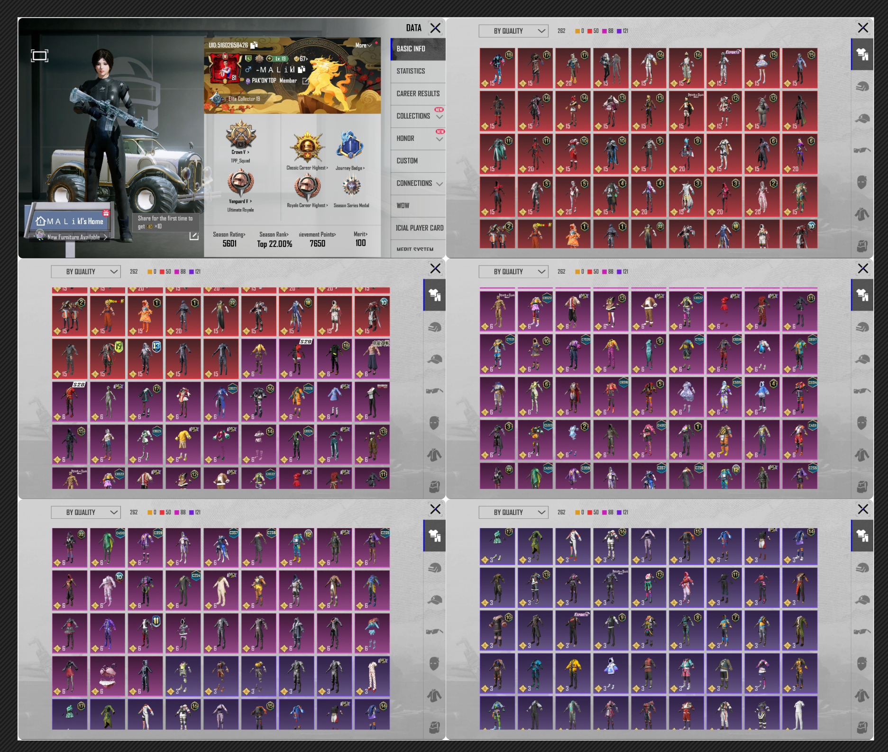Image resolution: width=888 pixels, height=752 pixels.
Task: Open By Quality dropdown in middle-left panel
Action: click(86, 272)
